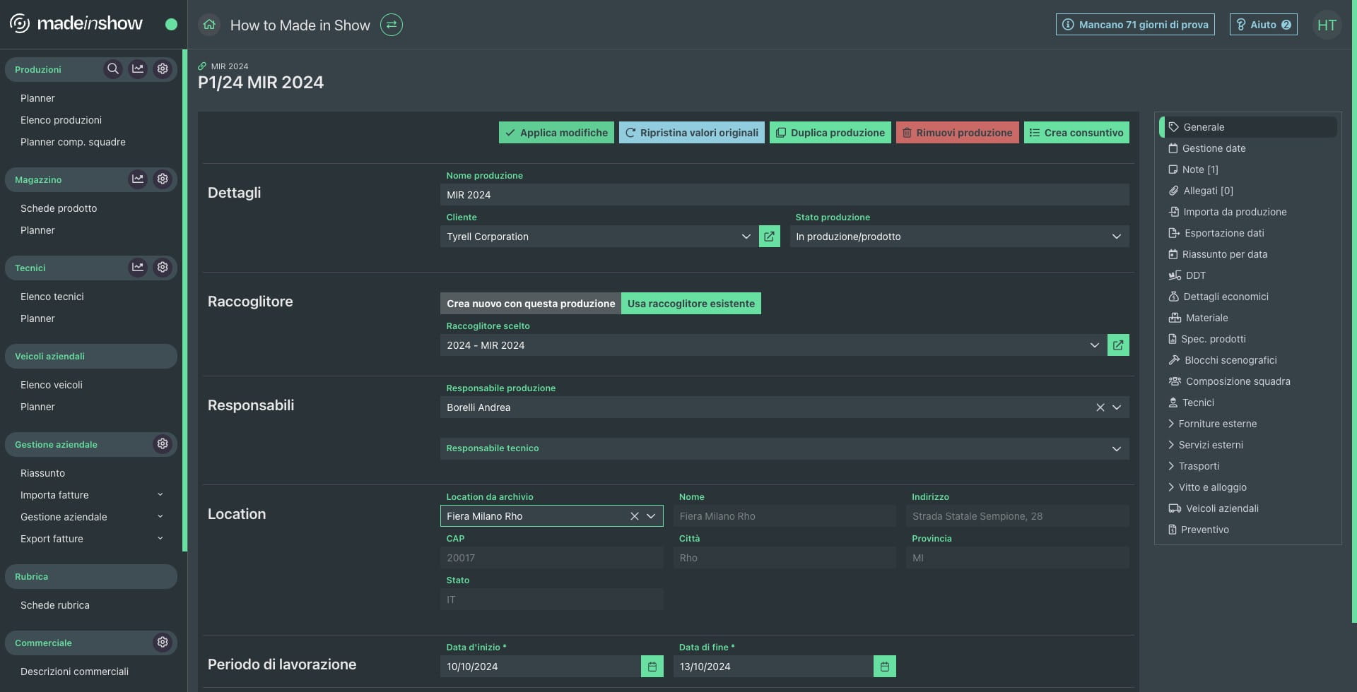The width and height of the screenshot is (1357, 692).
Task: Open the Tecnici settings gear
Action: tap(163, 267)
